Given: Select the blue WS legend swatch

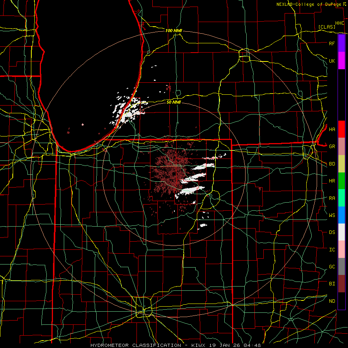Looking at the screenshot, I should 341,215.
